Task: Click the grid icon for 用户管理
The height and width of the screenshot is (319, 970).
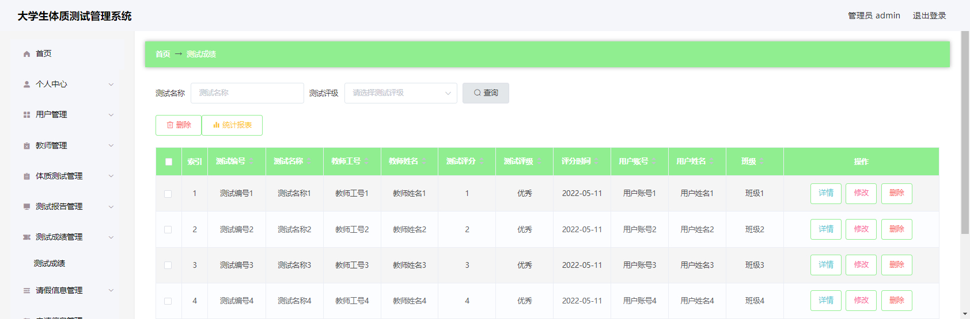Action: [26, 114]
